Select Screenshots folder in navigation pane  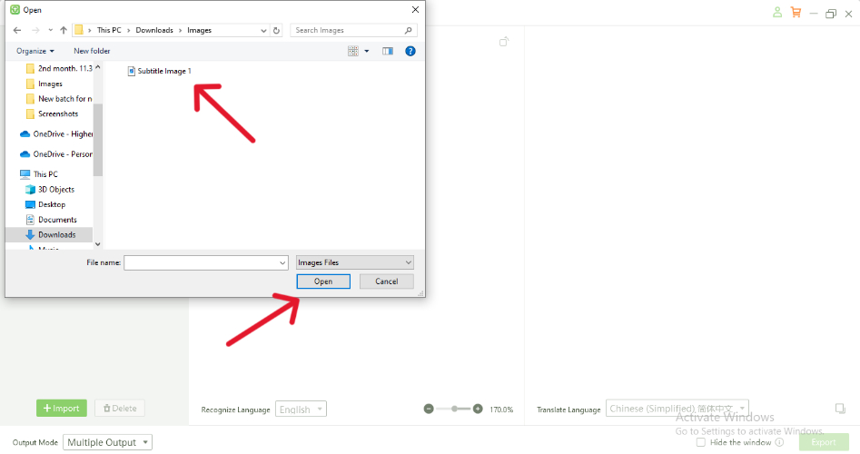57,113
